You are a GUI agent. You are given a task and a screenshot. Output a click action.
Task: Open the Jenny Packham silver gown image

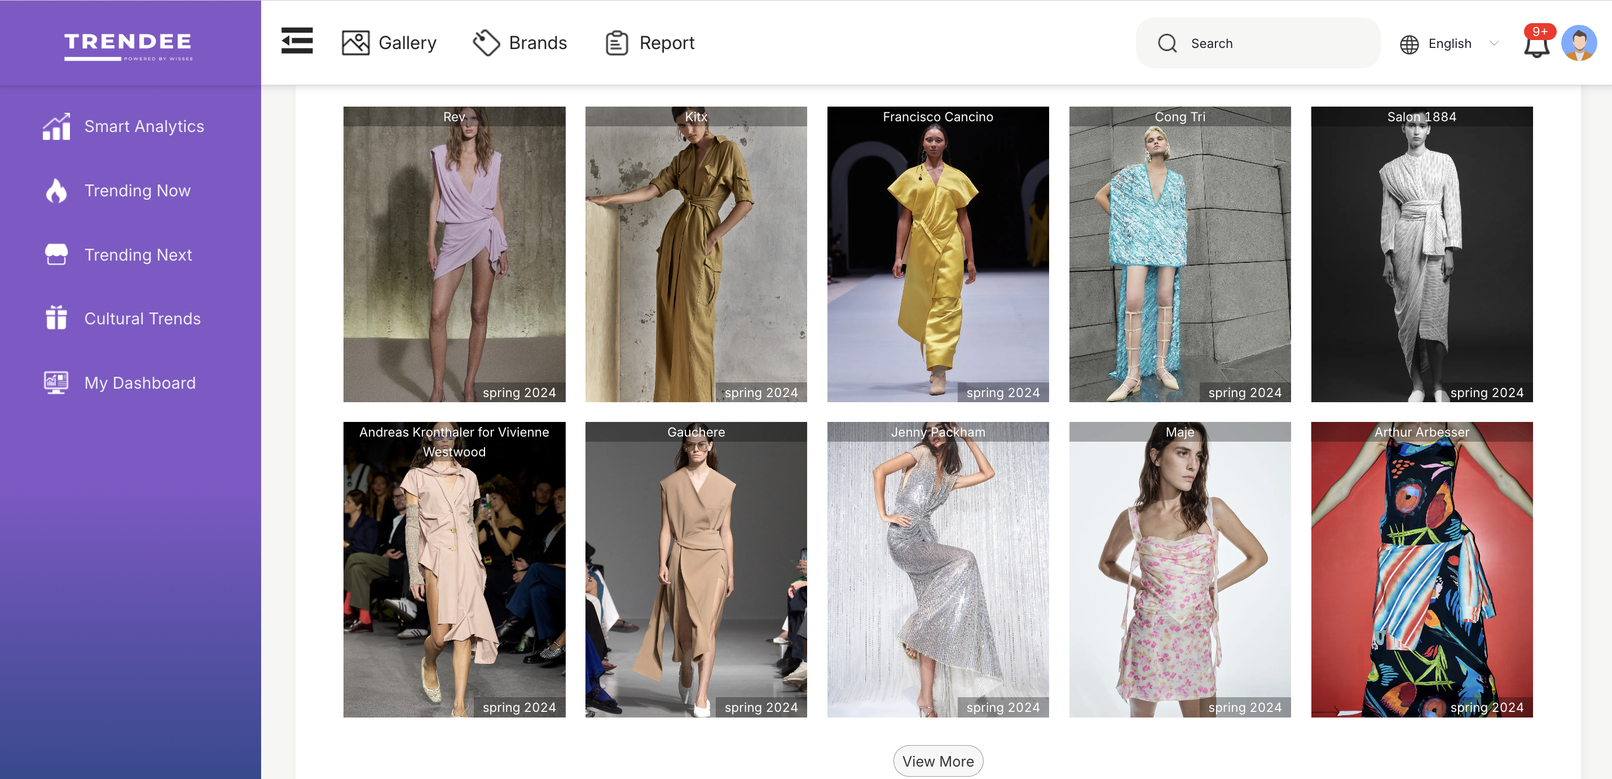click(937, 569)
